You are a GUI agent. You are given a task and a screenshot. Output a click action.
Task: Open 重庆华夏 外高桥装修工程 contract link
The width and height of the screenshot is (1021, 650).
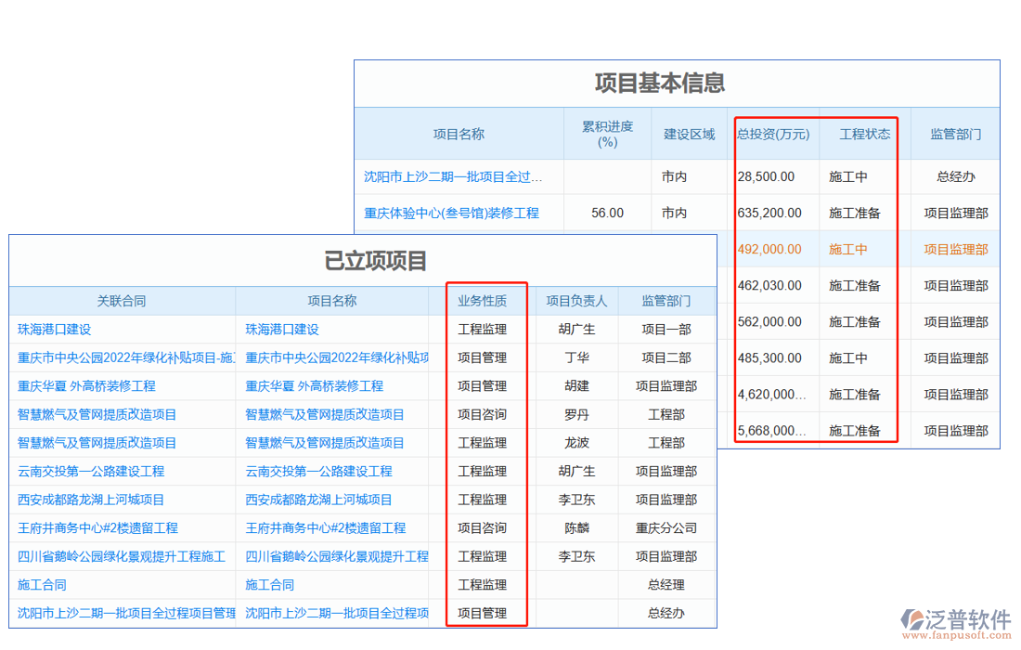pos(86,386)
